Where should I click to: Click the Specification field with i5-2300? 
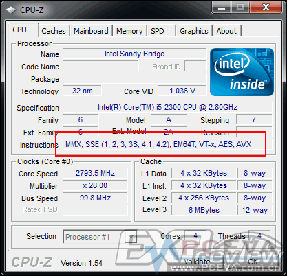tap(167, 107)
